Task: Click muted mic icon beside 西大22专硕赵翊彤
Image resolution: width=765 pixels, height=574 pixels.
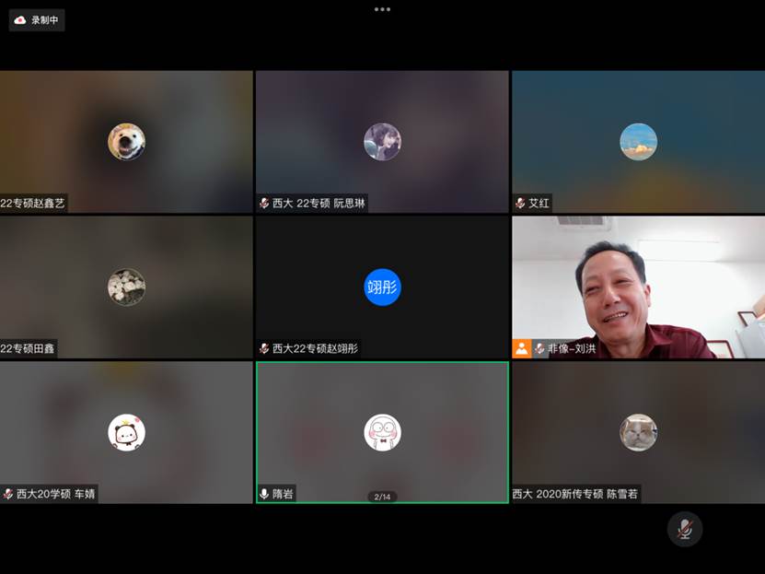Action: point(265,348)
